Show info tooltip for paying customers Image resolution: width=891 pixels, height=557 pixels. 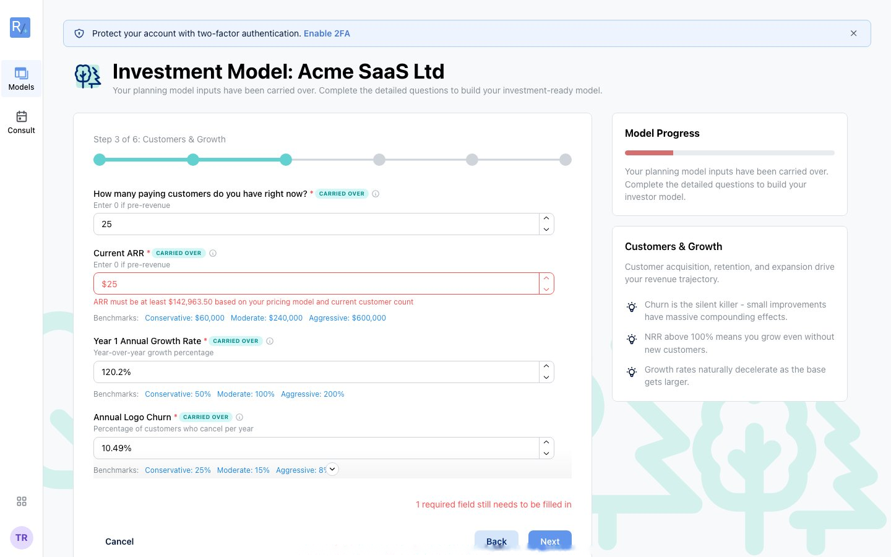click(376, 194)
